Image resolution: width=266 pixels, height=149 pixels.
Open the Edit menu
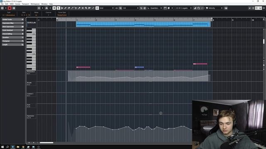[x=7, y=4]
